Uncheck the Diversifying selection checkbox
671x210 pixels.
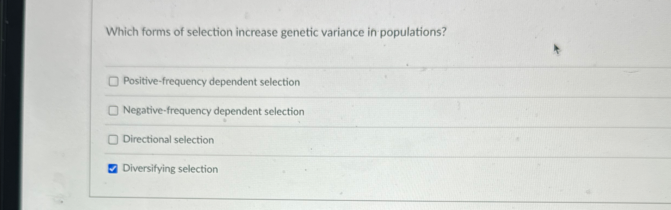[x=113, y=169]
